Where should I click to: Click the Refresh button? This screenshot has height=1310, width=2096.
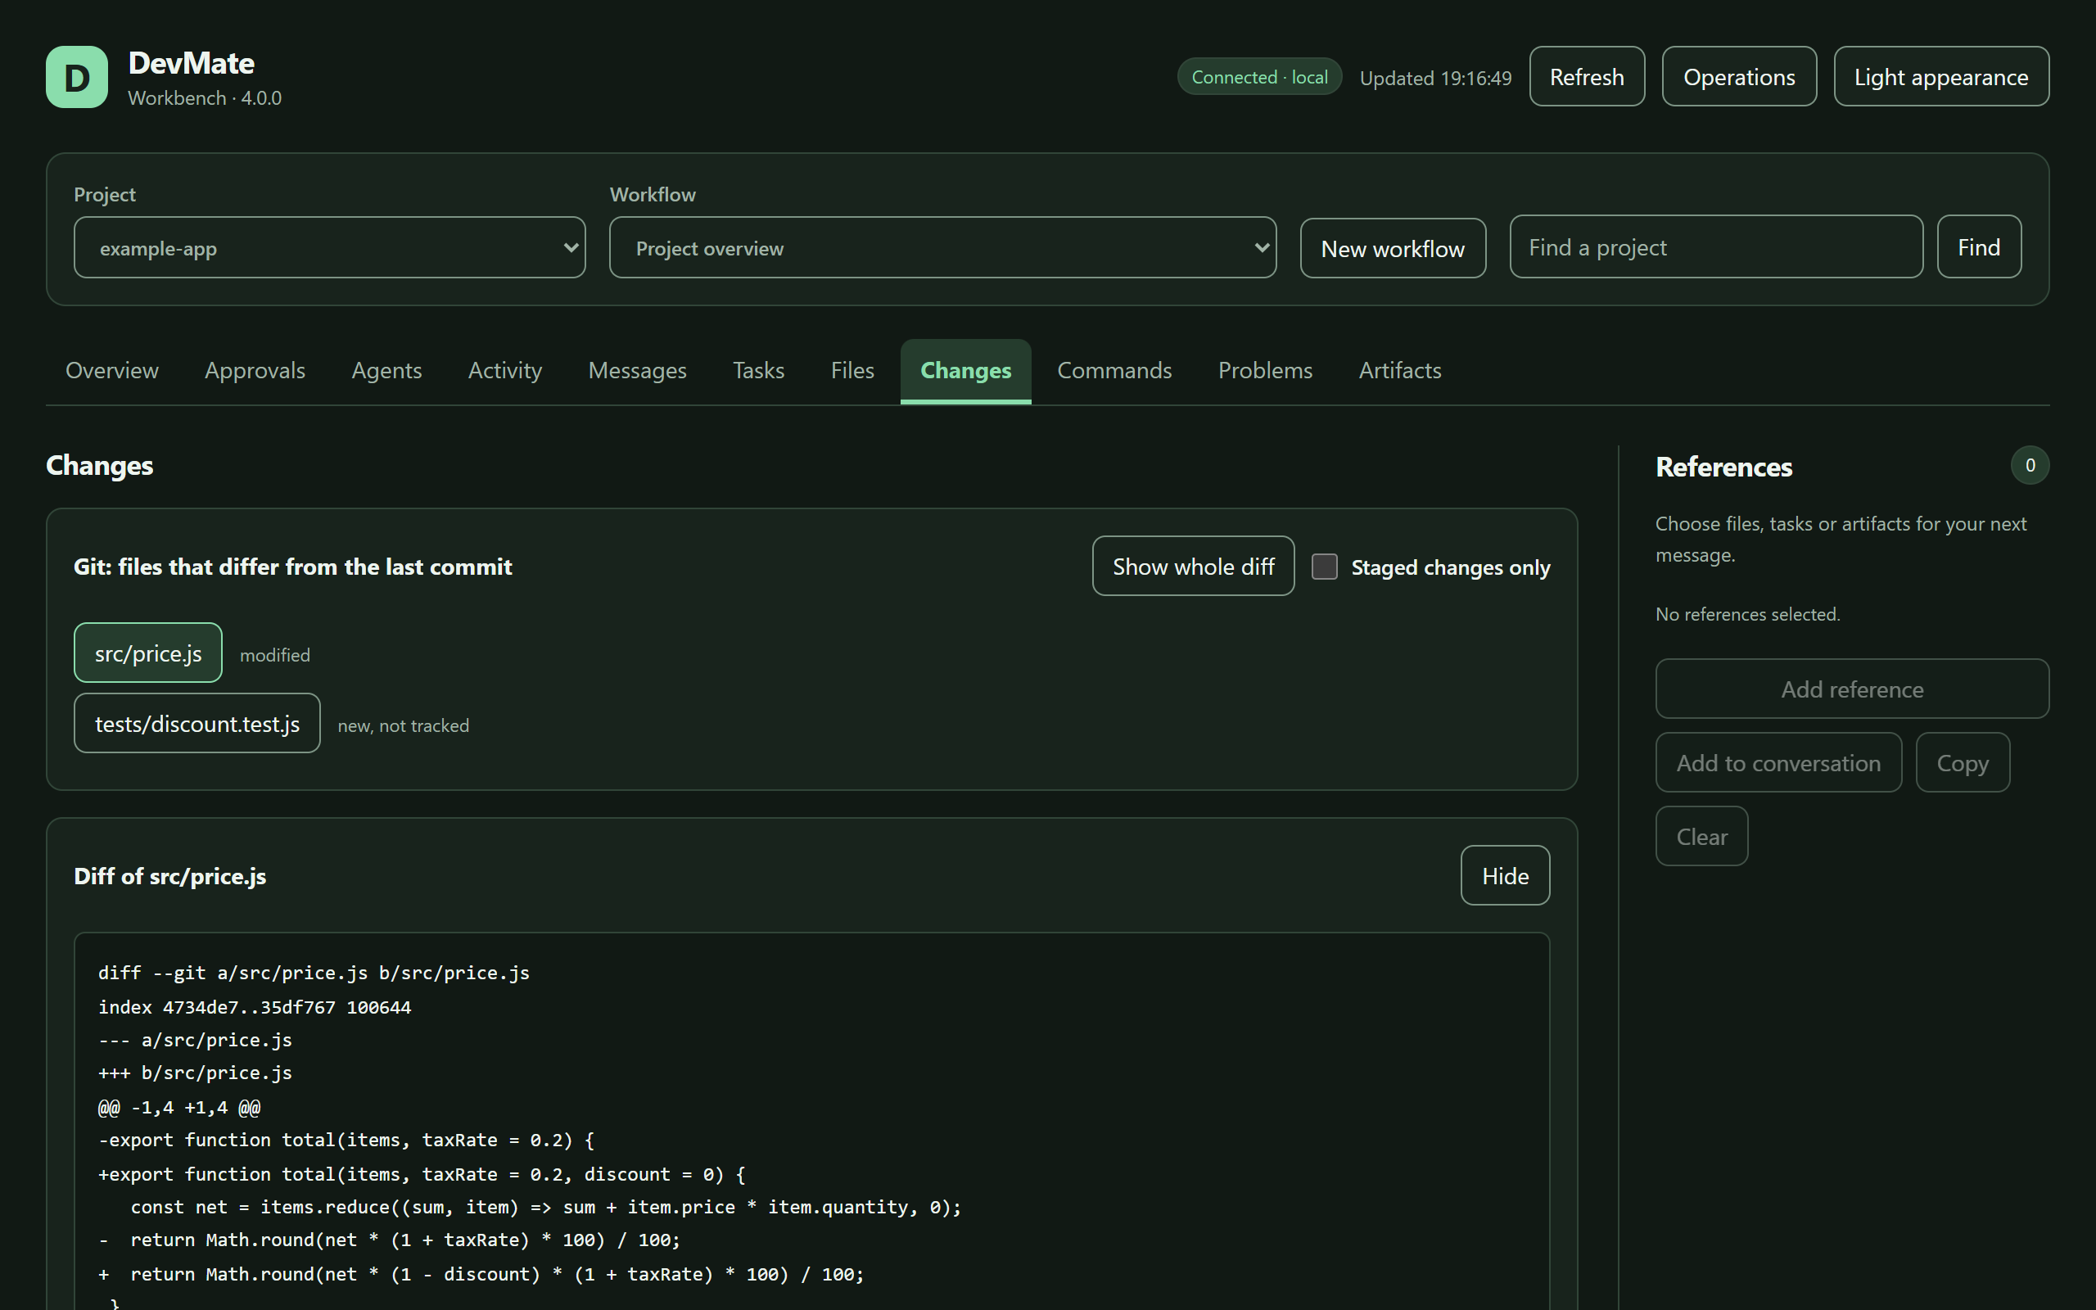[1587, 77]
